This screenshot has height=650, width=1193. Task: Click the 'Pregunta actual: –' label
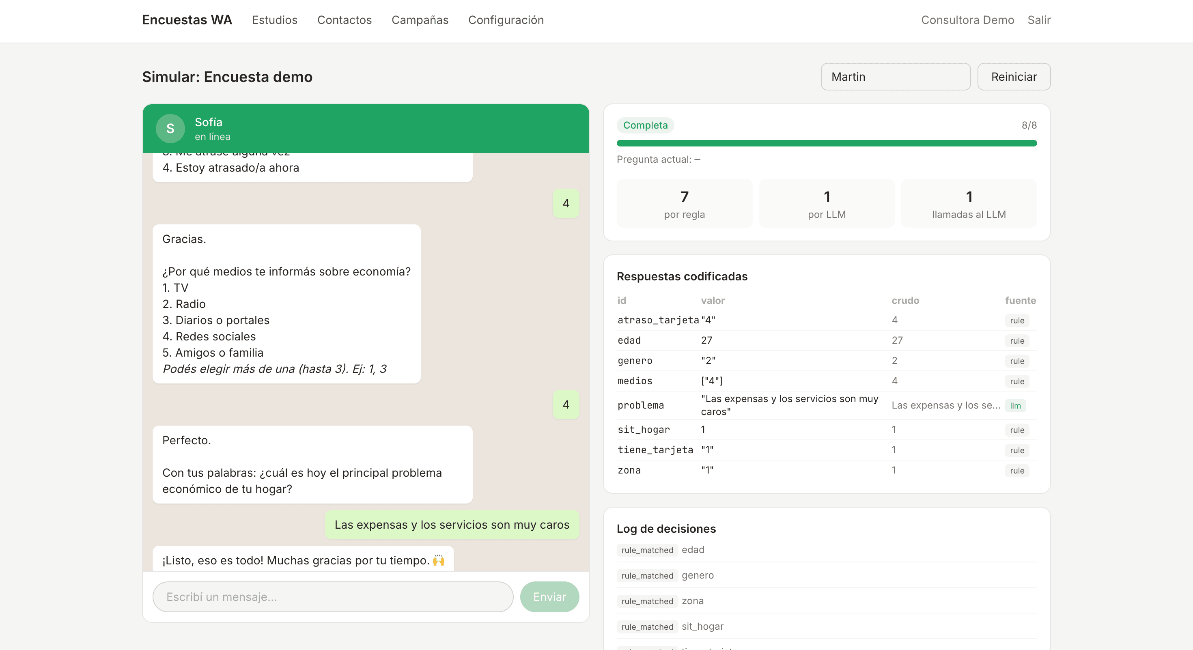tap(658, 159)
